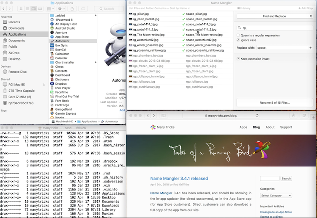Reload the manytricks.com page
The width and height of the screenshot is (317, 218).
[257, 116]
